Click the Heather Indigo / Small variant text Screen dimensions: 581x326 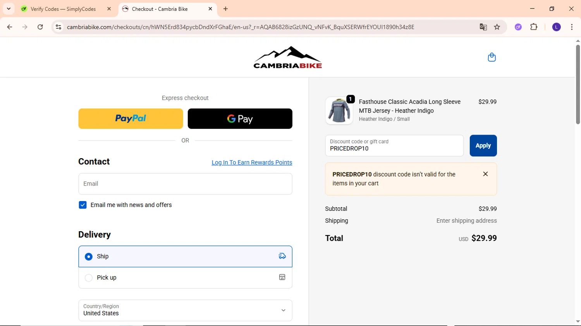pyautogui.click(x=384, y=119)
